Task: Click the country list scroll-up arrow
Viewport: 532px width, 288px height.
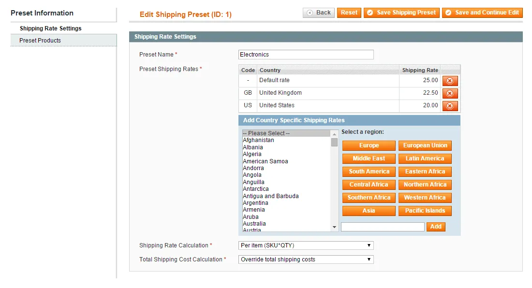Action: pyautogui.click(x=335, y=134)
